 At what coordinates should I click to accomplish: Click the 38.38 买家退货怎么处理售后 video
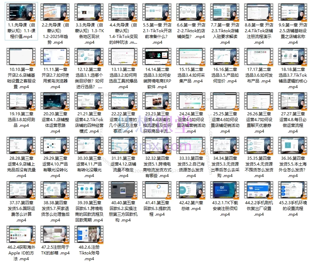(55, 190)
